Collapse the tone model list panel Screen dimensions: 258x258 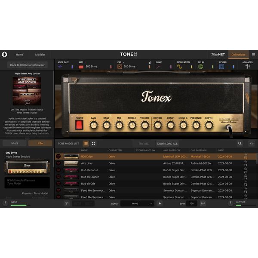click(252, 144)
